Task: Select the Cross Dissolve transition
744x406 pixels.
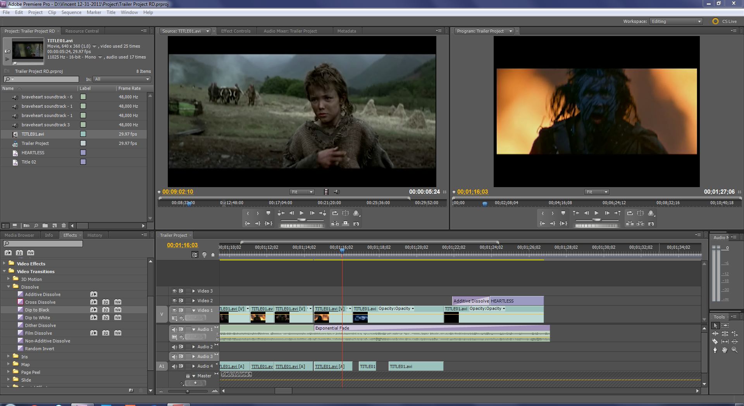Action: 40,302
